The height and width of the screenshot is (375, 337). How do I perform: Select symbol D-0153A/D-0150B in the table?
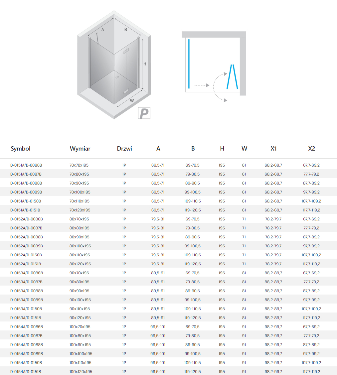coord(26,309)
